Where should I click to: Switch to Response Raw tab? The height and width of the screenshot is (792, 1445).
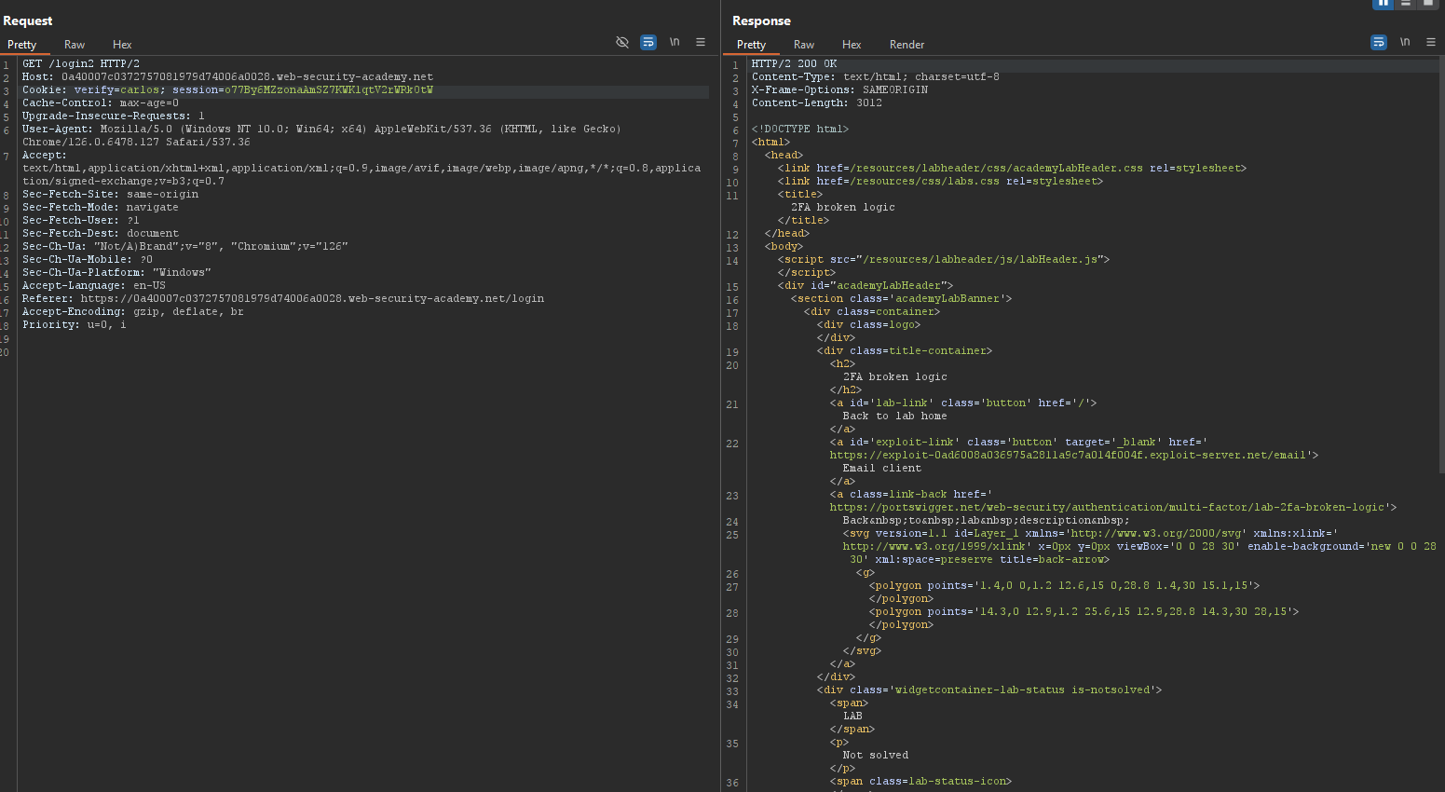[804, 45]
